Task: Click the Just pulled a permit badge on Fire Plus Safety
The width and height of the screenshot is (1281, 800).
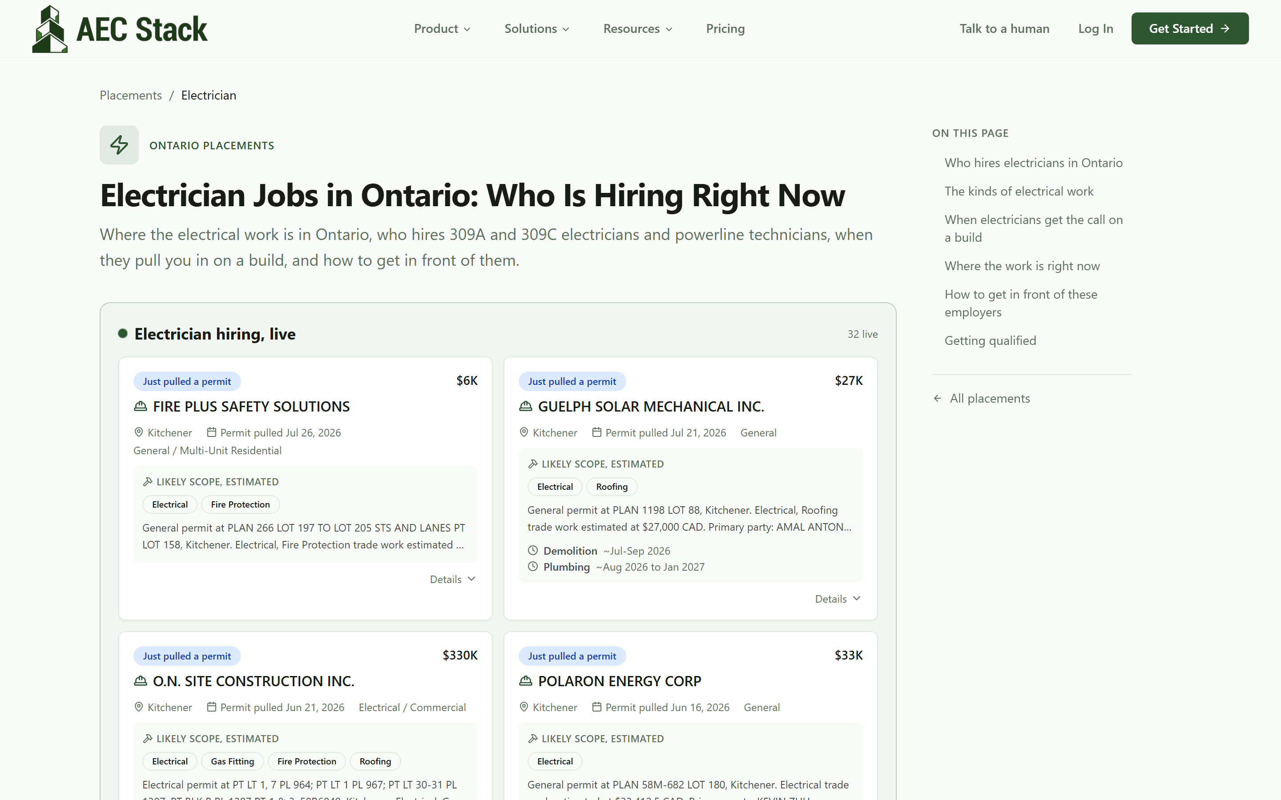Action: 187,381
